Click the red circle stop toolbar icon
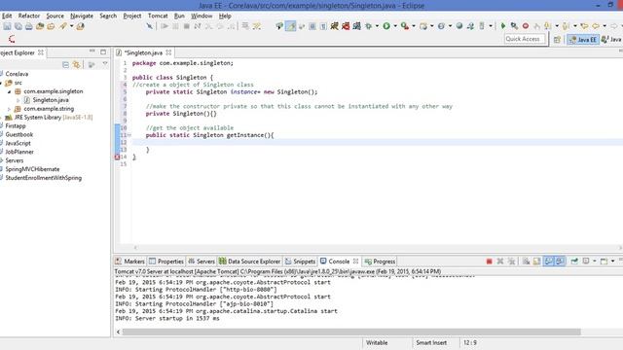Screen dimensions: 623x350 [x=526, y=26]
